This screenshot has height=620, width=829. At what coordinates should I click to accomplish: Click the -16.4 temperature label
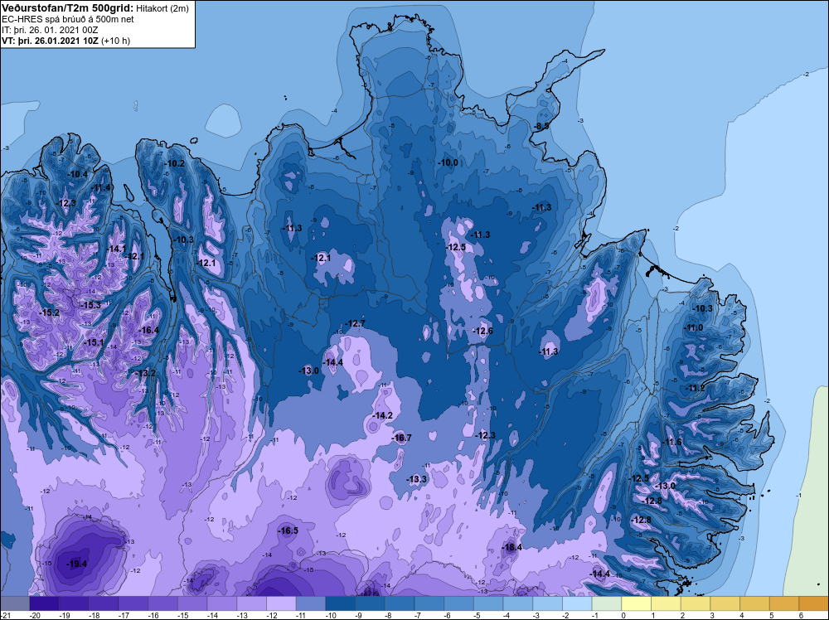[x=148, y=331]
